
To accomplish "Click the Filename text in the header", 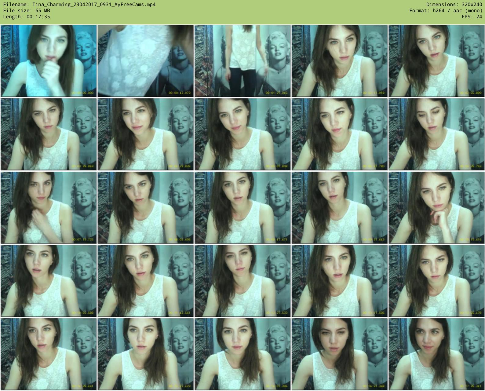I will pyautogui.click(x=79, y=5).
